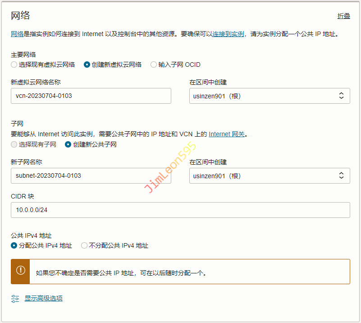Open the 网络 link in the description text
The height and width of the screenshot is (323, 361).
pyautogui.click(x=17, y=34)
